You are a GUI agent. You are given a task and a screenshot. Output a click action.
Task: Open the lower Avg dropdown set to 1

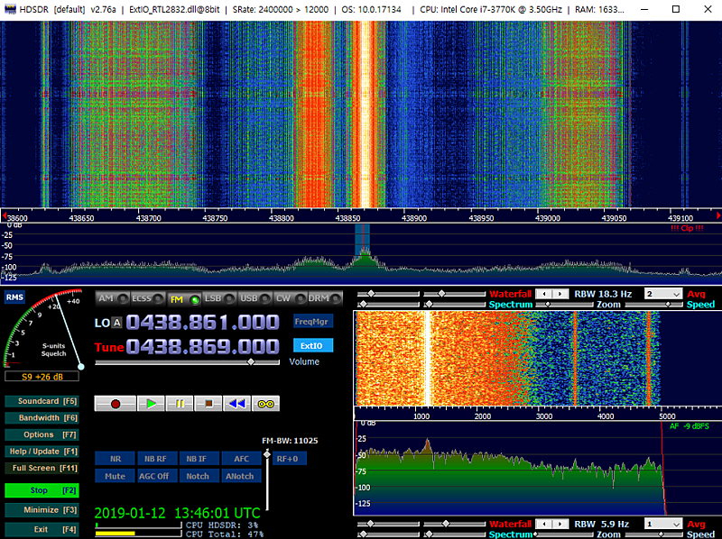(662, 524)
